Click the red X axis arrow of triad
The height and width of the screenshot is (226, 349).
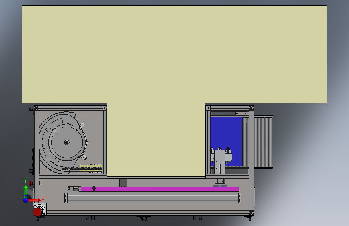click(x=35, y=200)
